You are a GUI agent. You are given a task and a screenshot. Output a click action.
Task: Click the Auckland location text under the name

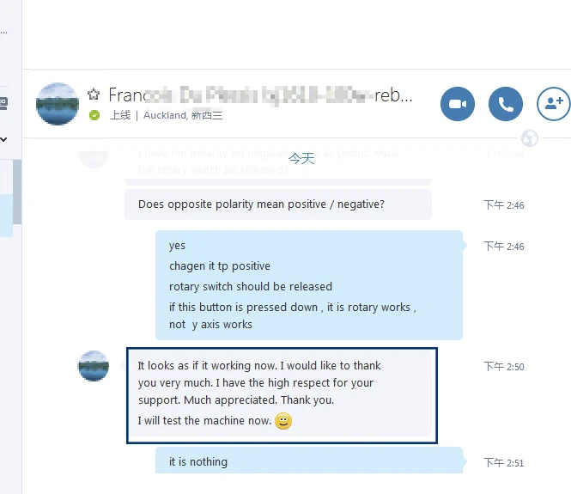(183, 115)
